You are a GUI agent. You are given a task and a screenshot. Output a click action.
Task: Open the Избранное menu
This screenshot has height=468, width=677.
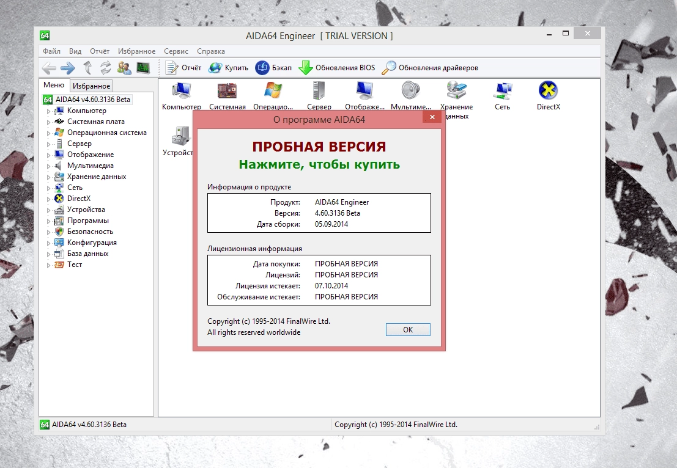tap(136, 51)
